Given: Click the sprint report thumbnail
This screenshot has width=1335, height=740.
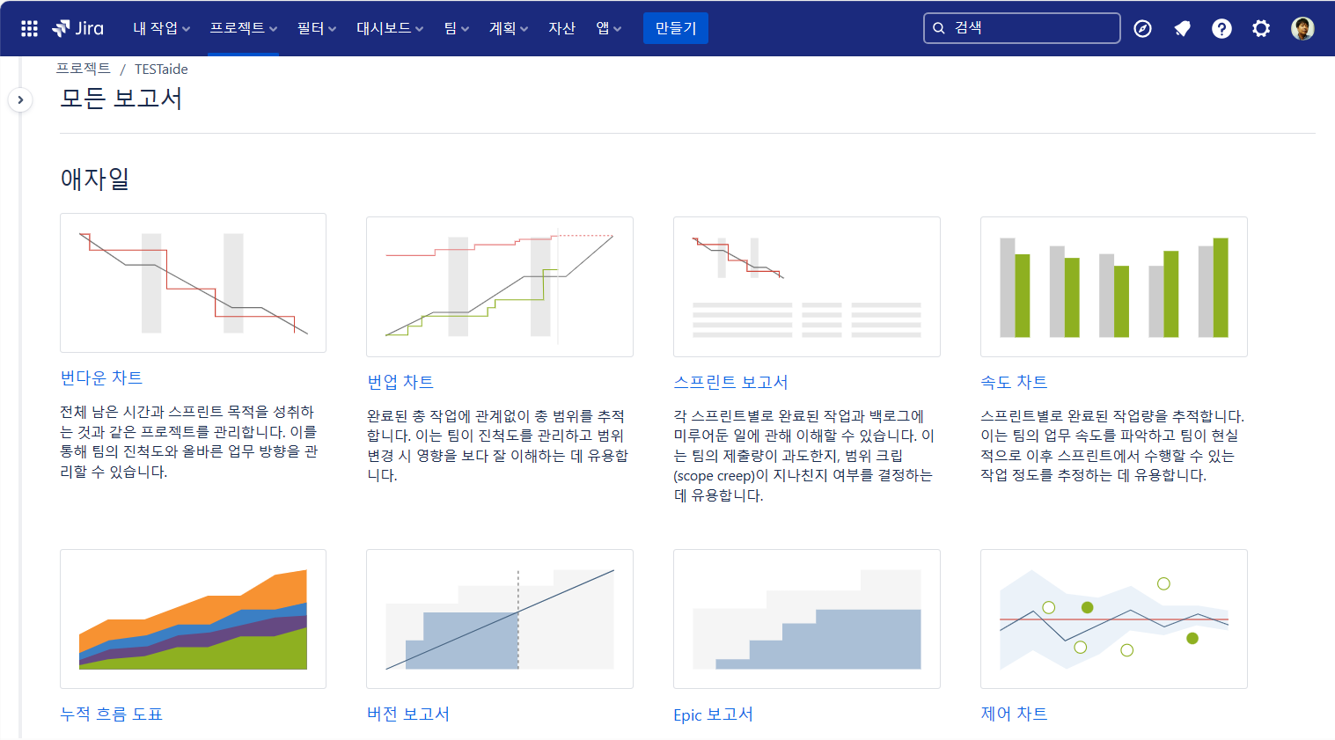Looking at the screenshot, I should pos(807,287).
